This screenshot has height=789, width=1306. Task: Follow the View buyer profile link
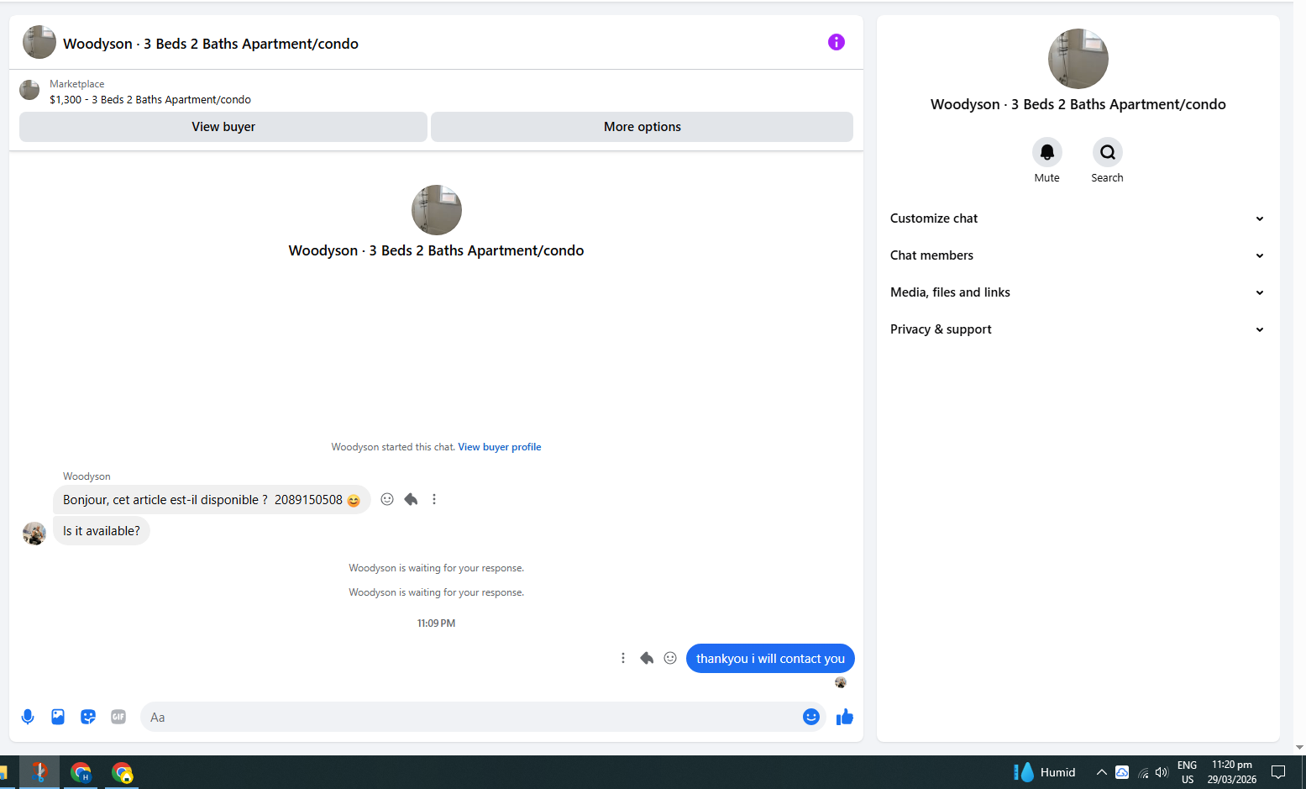[500, 447]
